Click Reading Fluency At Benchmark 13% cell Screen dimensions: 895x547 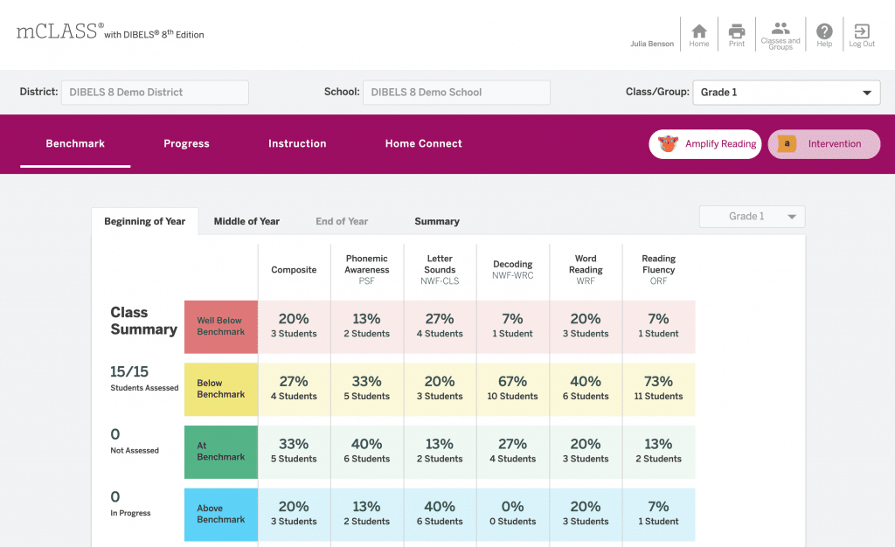point(659,453)
